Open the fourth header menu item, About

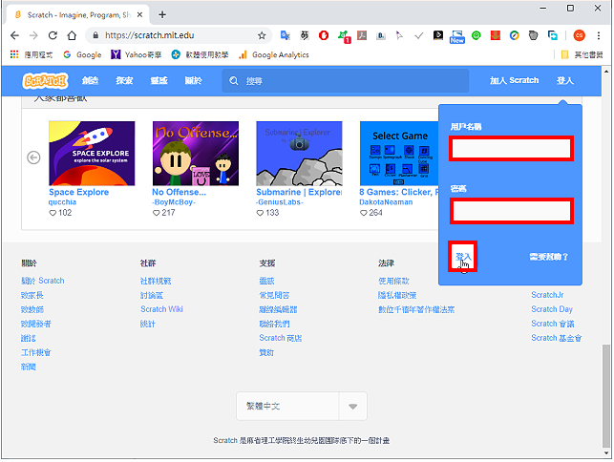pos(194,80)
